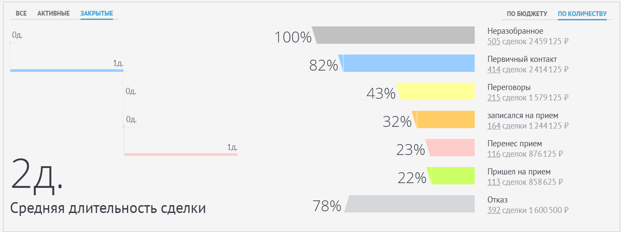Click the 414 deals link
Screen dimensions: 621x232
[x=494, y=70]
